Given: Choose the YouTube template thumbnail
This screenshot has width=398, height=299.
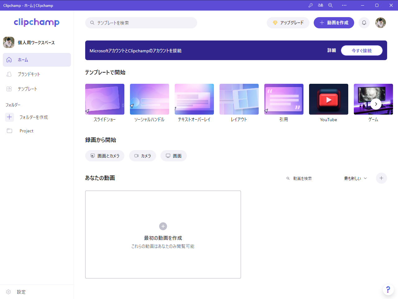Looking at the screenshot, I should pos(328,99).
